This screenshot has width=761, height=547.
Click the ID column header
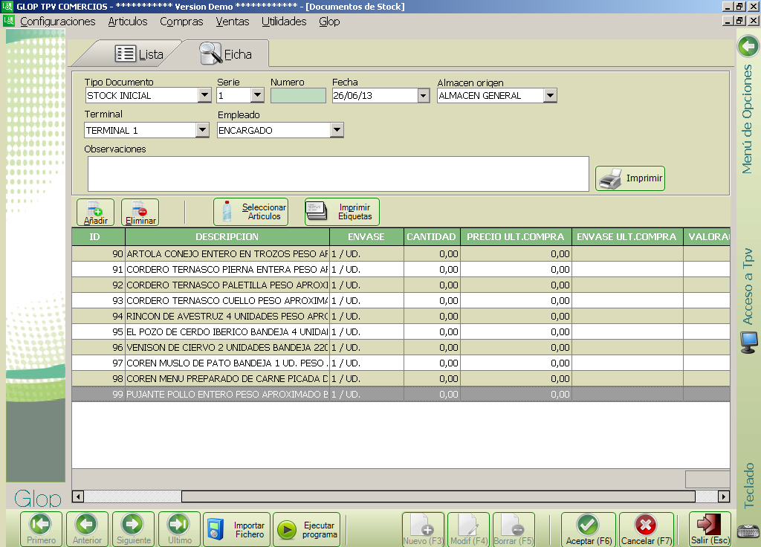(99, 237)
